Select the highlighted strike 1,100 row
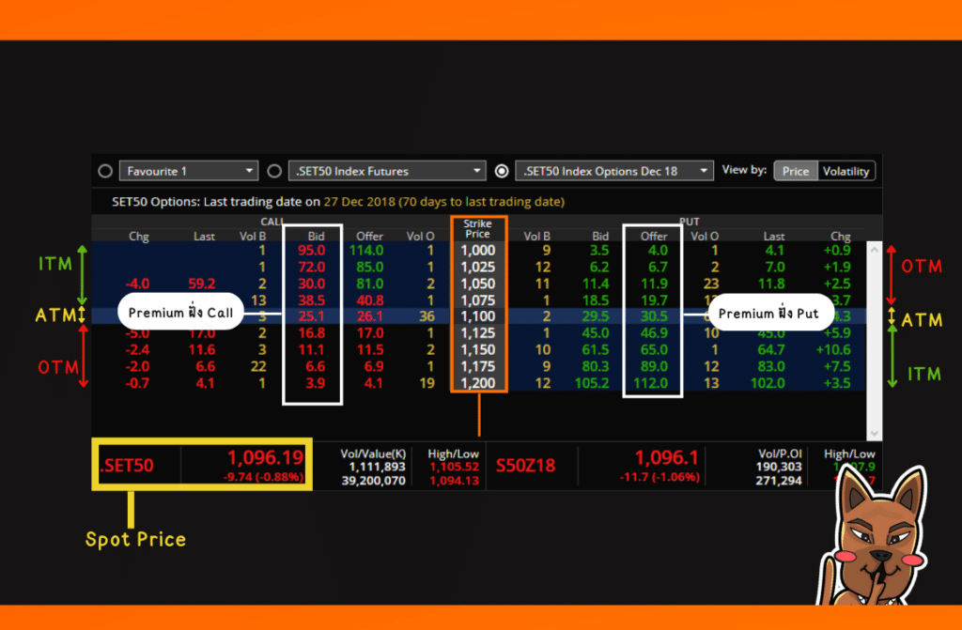Screen dimensions: 962x630 [477, 317]
